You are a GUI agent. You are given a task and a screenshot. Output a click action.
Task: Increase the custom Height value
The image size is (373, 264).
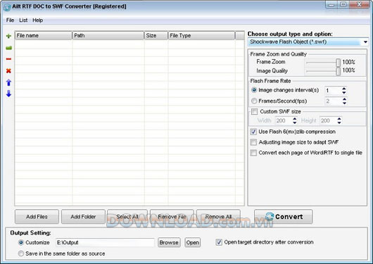tap(339, 118)
